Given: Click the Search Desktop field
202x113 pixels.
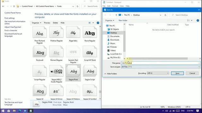Looking at the screenshot, I should 185,15.
